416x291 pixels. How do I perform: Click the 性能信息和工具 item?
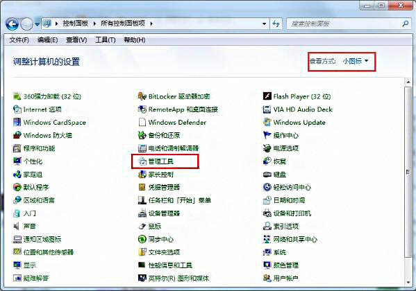[x=165, y=265]
